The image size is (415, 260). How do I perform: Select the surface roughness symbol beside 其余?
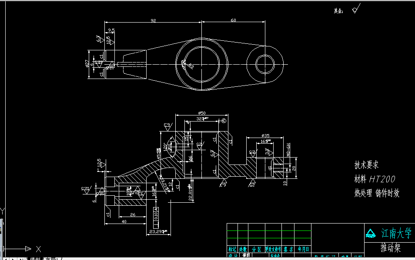pyautogui.click(x=356, y=8)
